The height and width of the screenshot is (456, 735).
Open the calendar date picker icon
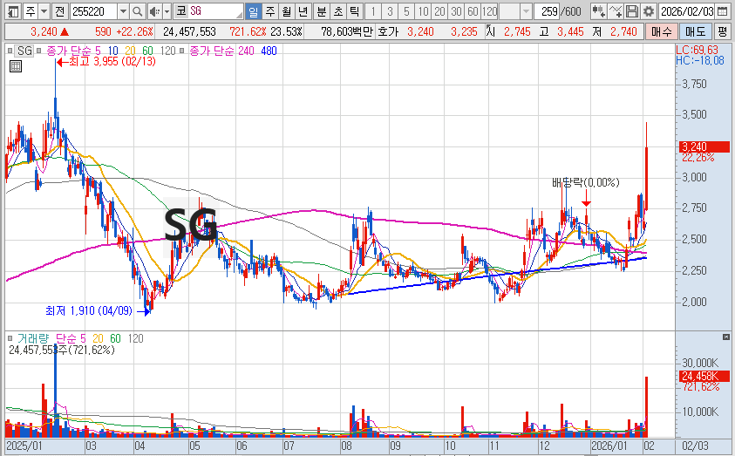[722, 11]
